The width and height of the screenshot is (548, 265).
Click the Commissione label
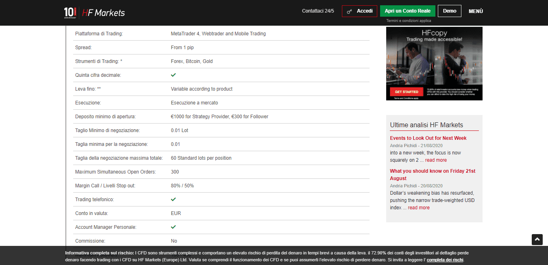[90, 241]
